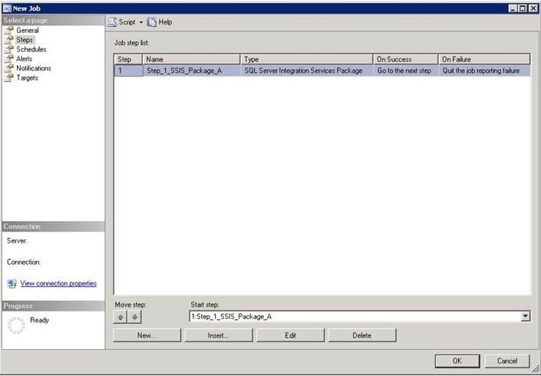Click the Alerts page icon
This screenshot has width=541, height=376.
[x=9, y=59]
